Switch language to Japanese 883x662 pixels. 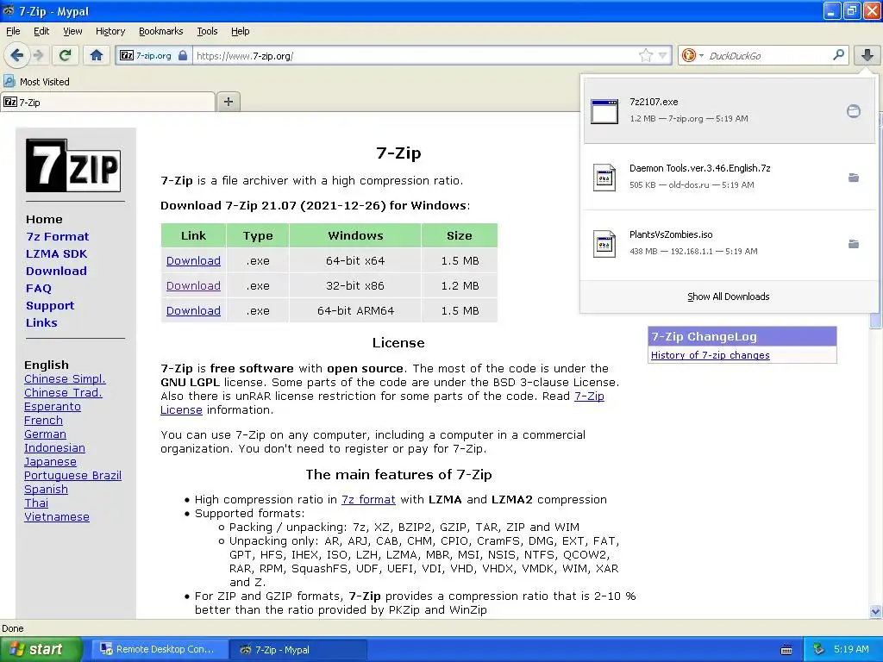point(50,462)
